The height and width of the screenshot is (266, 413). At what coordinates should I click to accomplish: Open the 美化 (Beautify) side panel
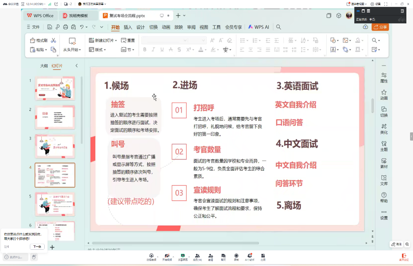pyautogui.click(x=384, y=129)
